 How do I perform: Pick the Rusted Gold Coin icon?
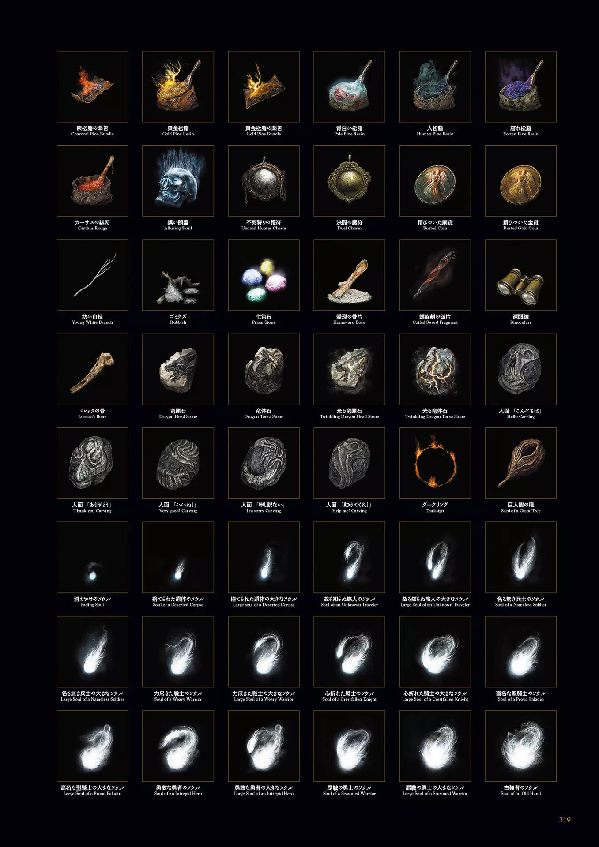click(x=520, y=181)
